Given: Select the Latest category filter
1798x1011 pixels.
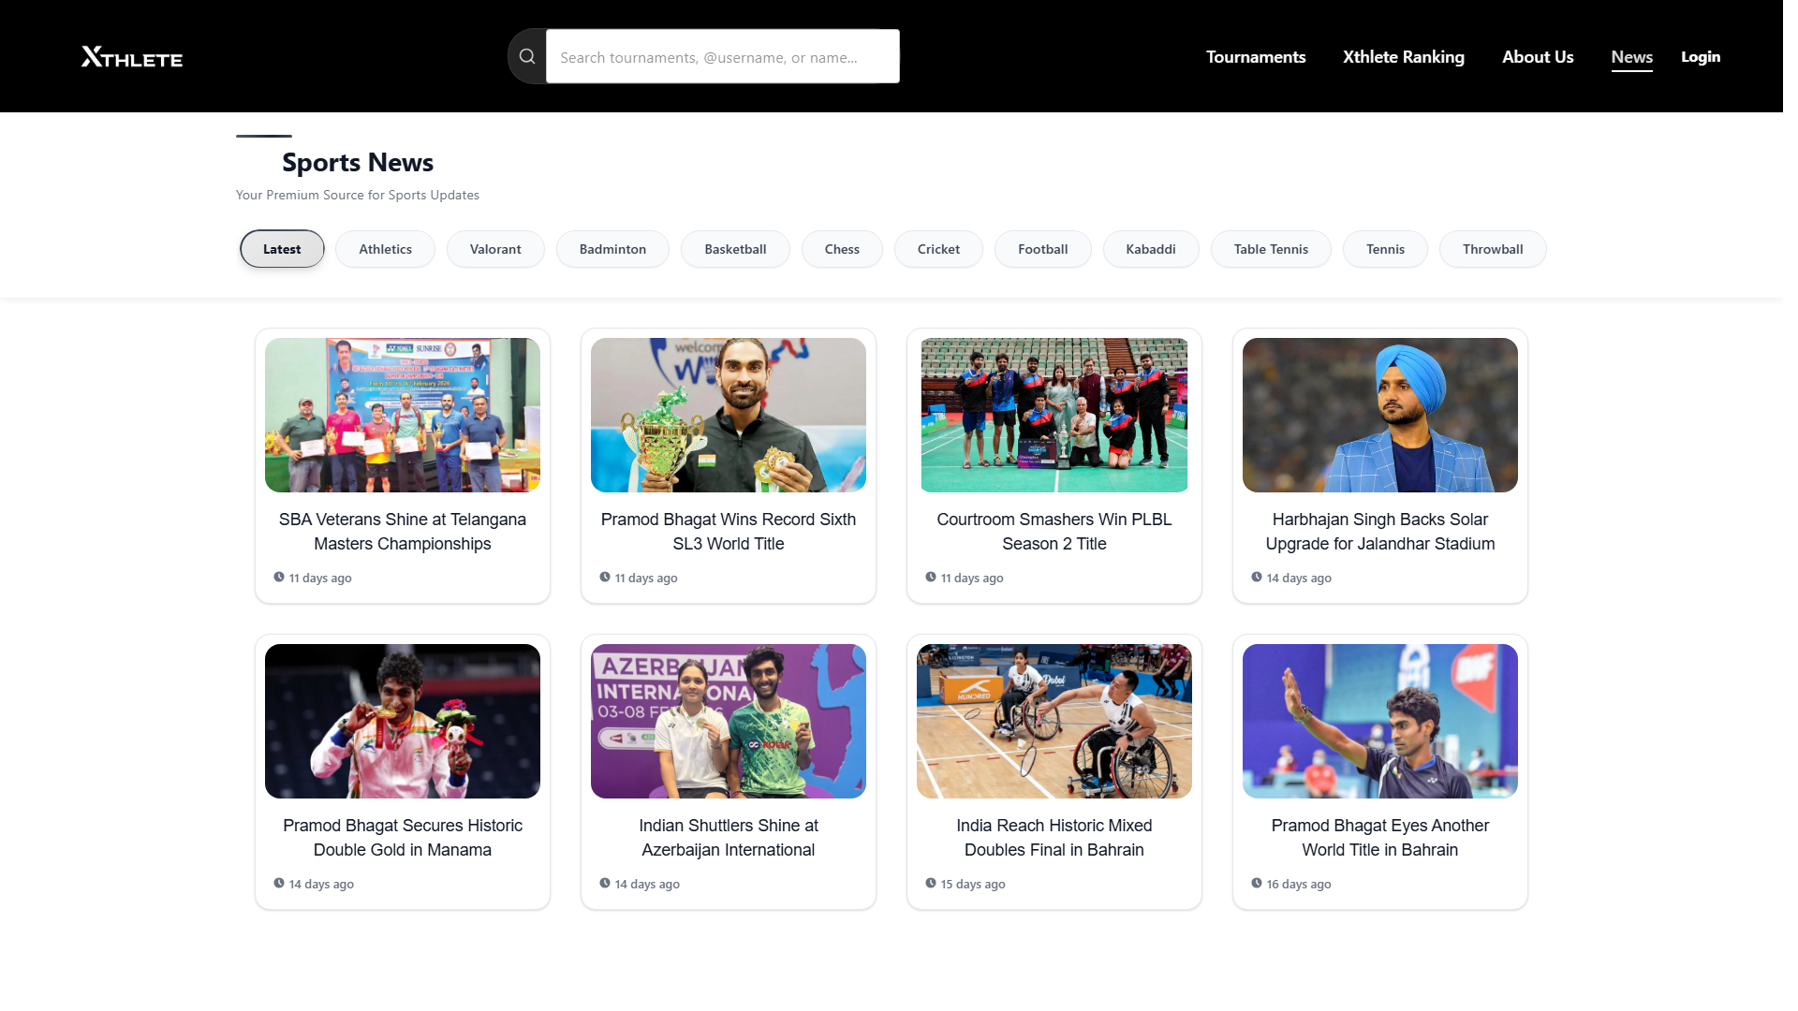Looking at the screenshot, I should coord(282,249).
